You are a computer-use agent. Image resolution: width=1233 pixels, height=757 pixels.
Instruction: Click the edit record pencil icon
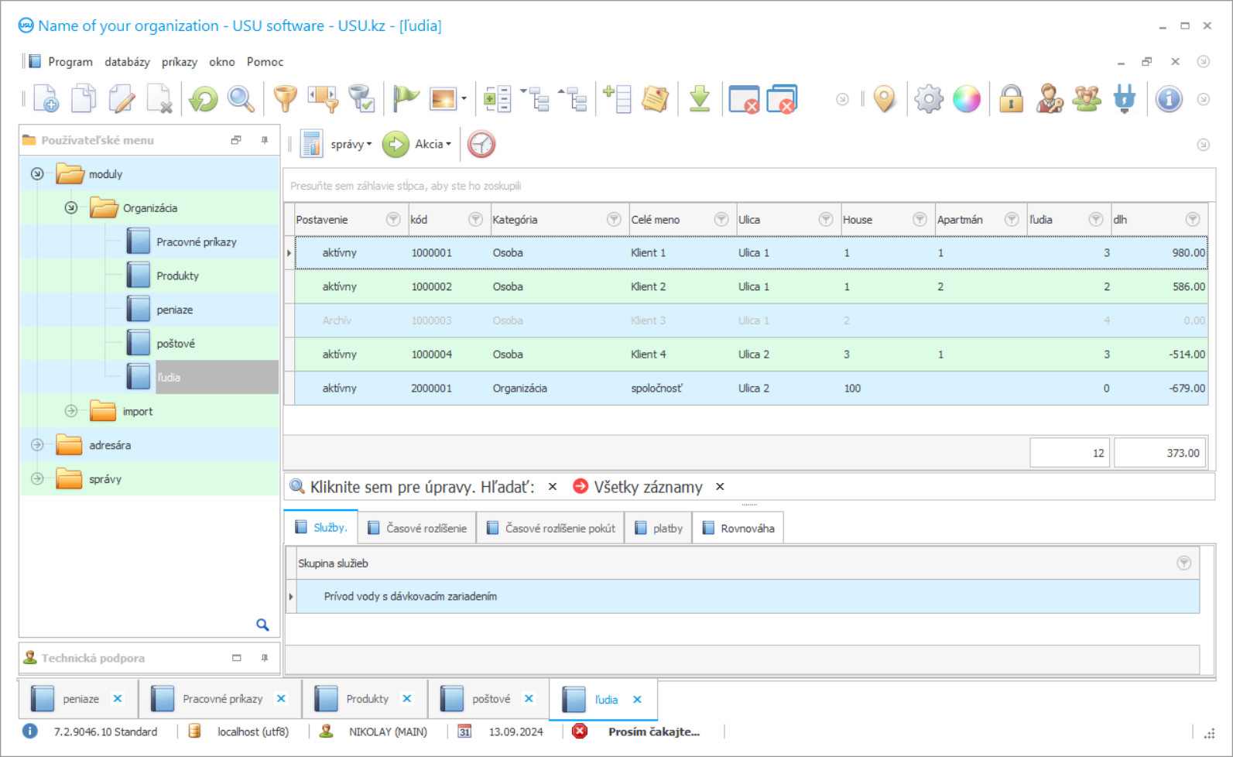point(122,99)
